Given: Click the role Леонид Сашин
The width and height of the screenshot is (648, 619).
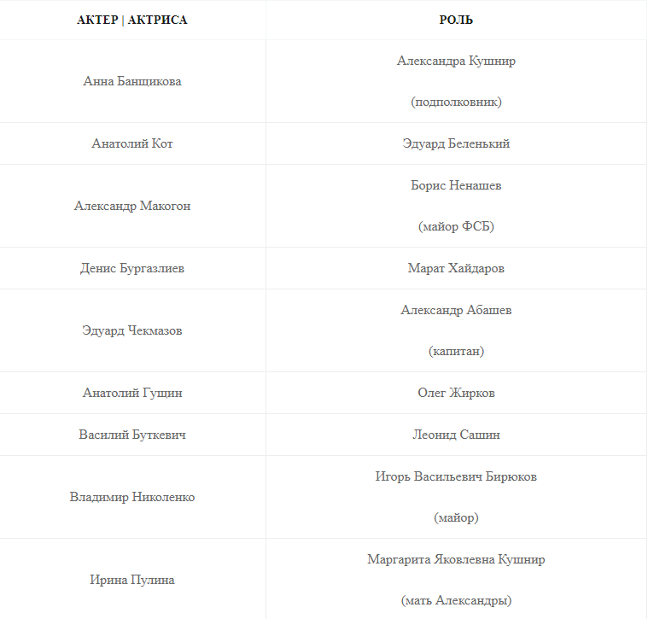Looking at the screenshot, I should [x=456, y=435].
